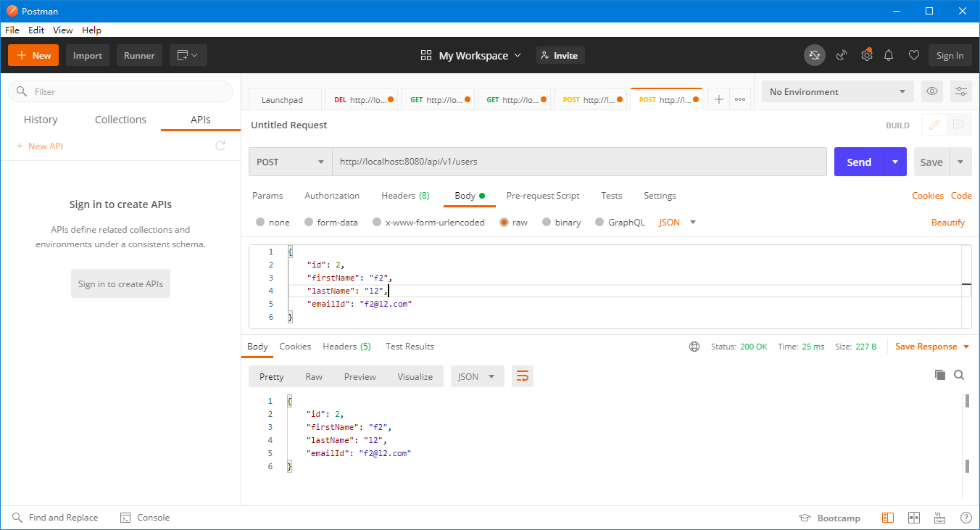
Task: Click the heart icon in header
Action: (914, 55)
